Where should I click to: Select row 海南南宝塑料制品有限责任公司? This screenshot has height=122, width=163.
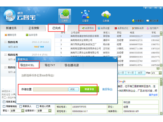click(107, 48)
